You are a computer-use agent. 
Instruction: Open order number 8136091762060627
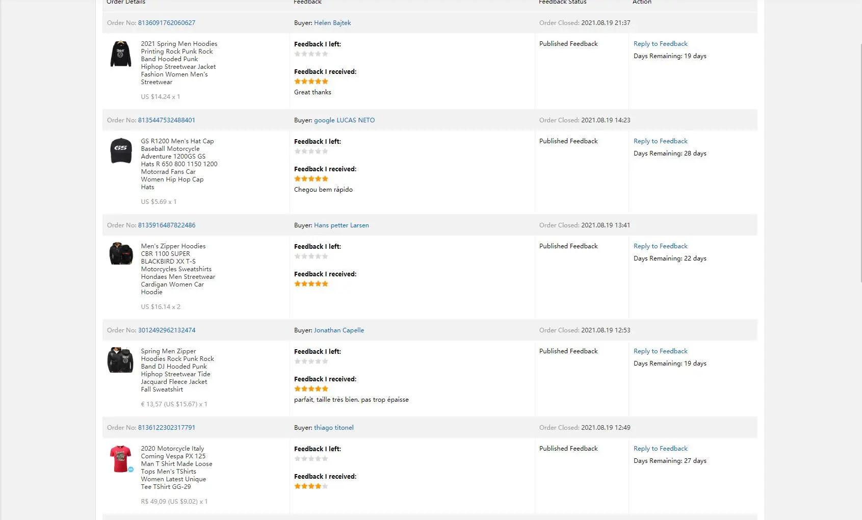(167, 23)
